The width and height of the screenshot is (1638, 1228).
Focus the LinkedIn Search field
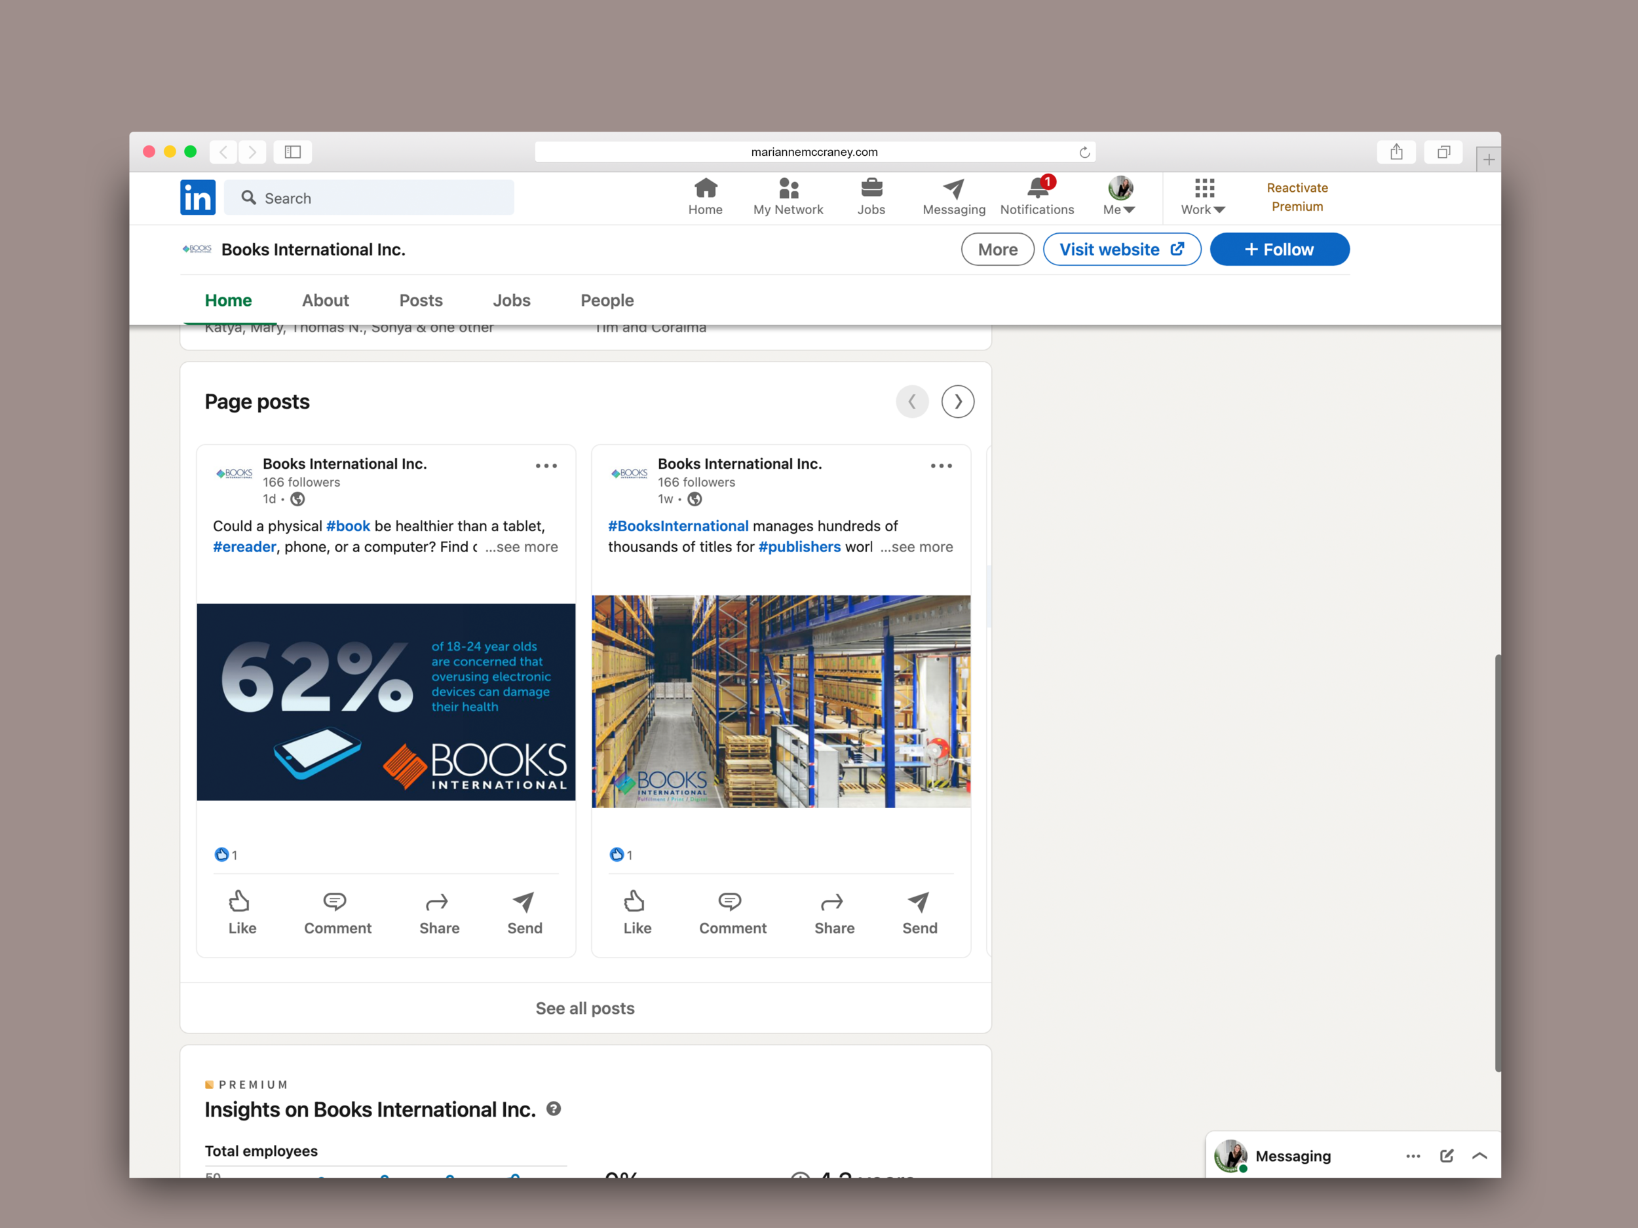pos(369,198)
